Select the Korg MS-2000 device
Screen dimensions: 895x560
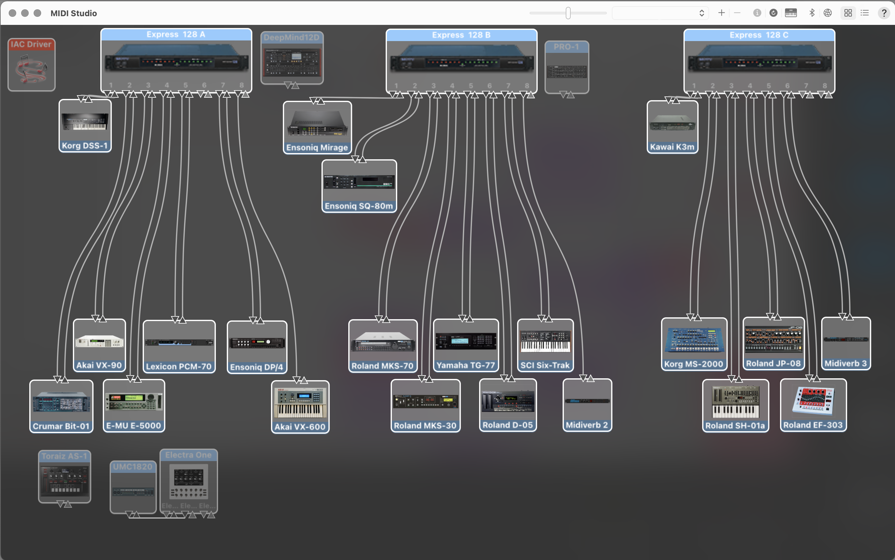click(694, 344)
